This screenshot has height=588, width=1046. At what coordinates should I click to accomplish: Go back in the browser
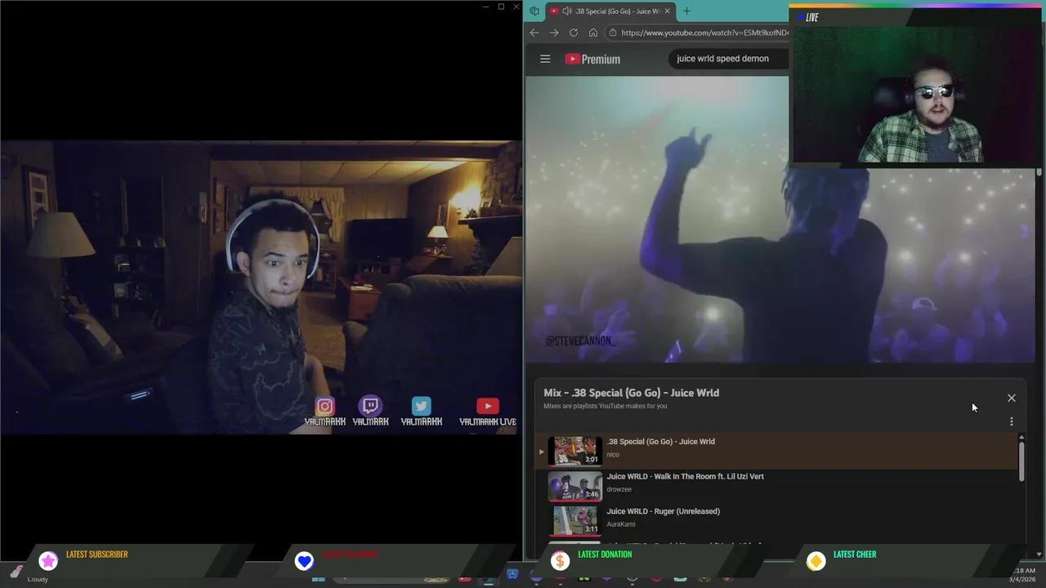click(534, 33)
